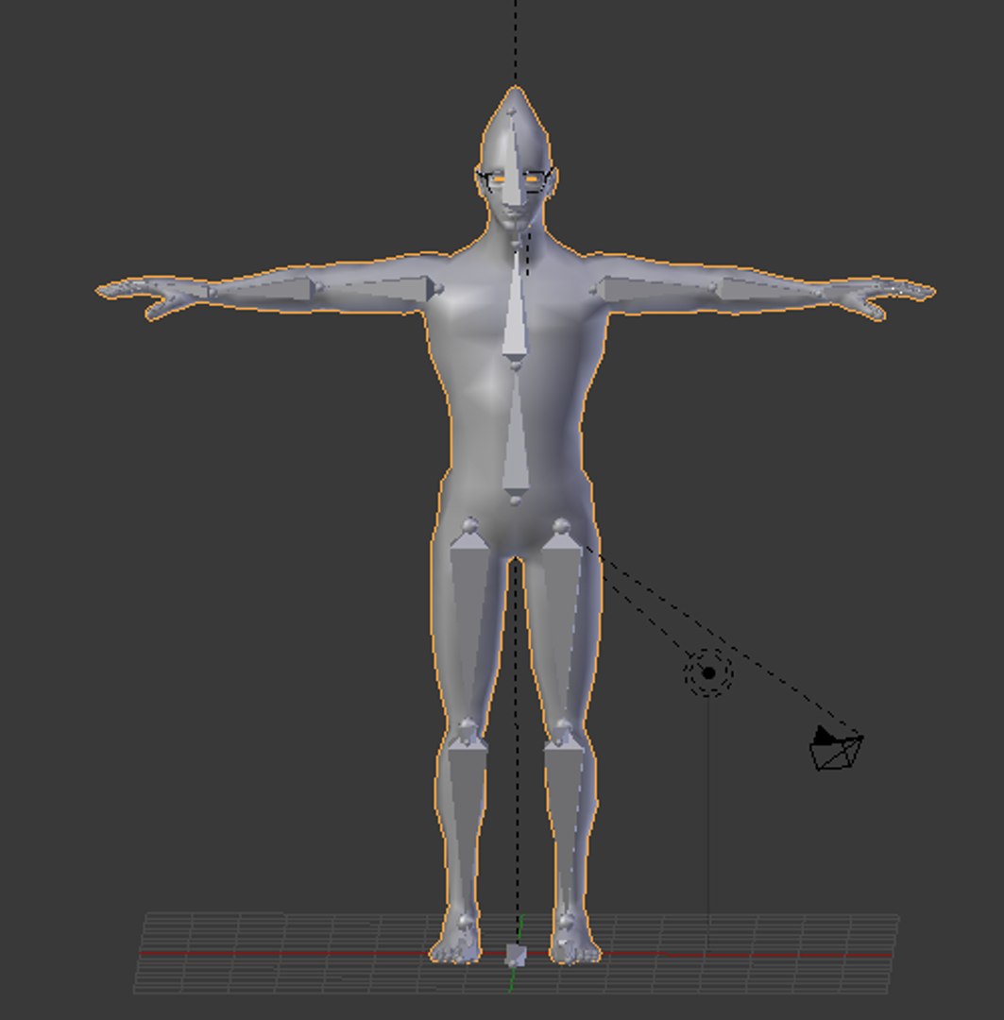
Task: Select the lower spine bone on the abdomen
Action: click(516, 435)
